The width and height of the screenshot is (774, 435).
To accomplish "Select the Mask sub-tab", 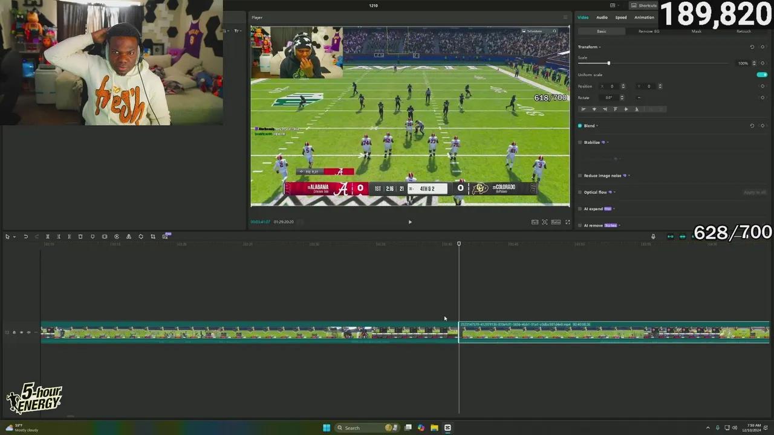I will [x=697, y=31].
